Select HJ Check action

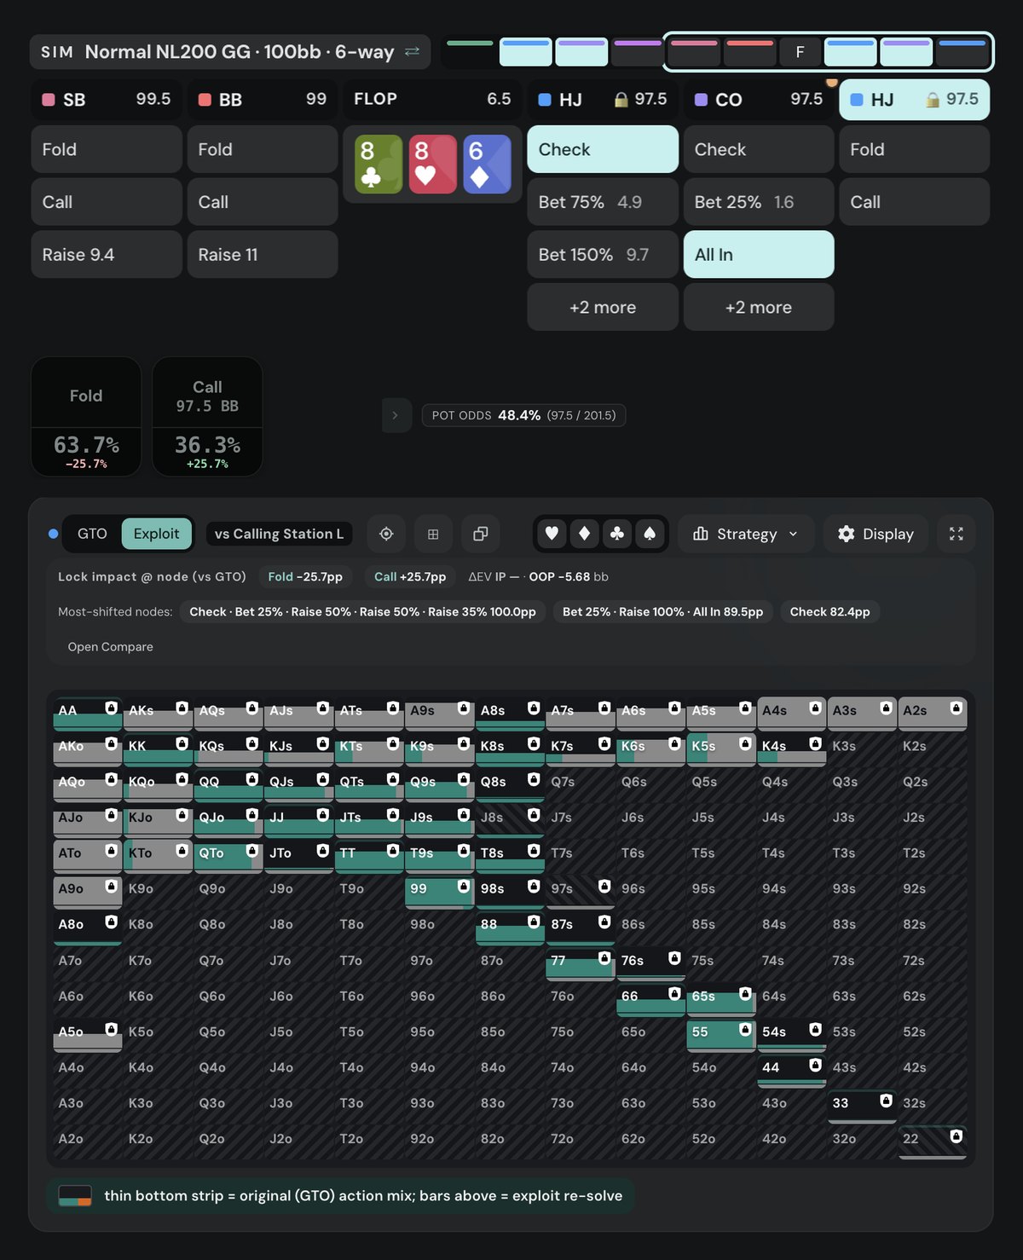click(x=603, y=149)
